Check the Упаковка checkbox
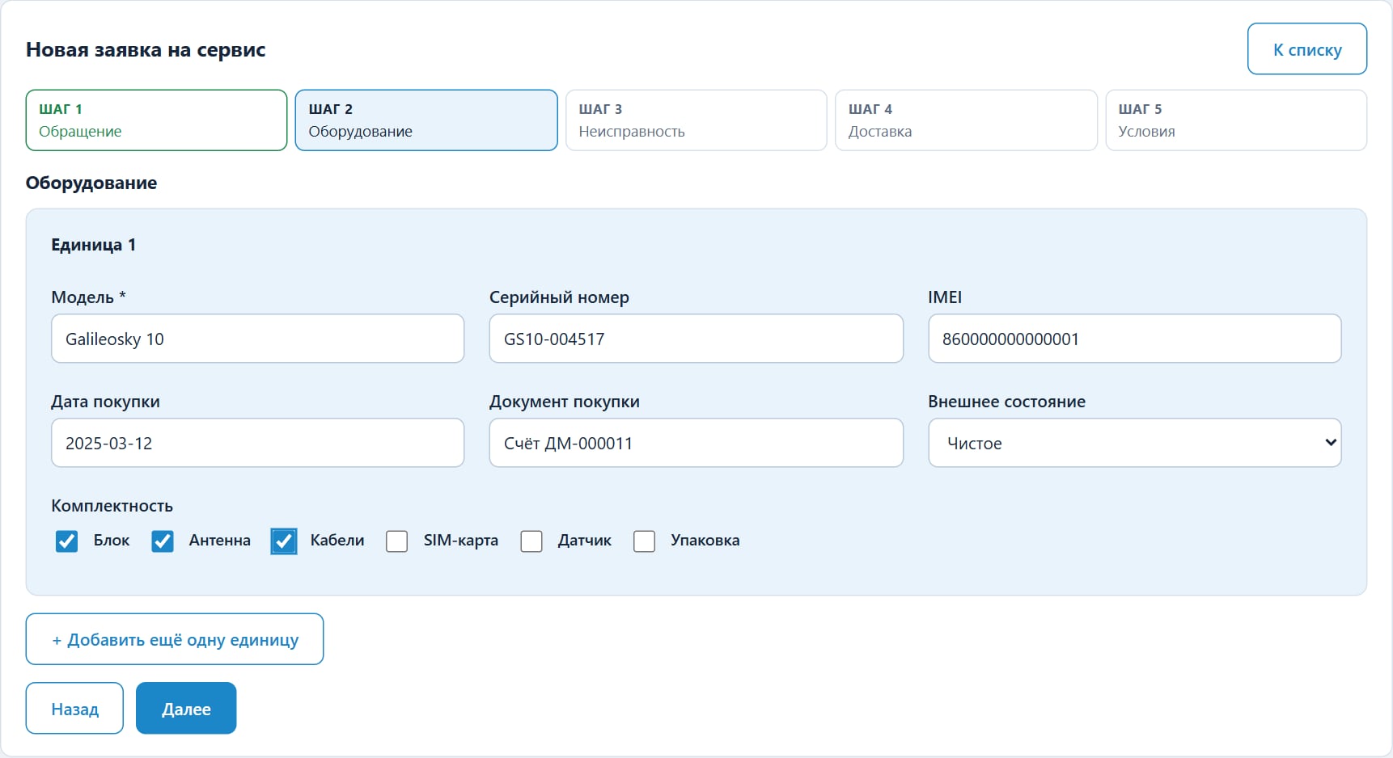This screenshot has height=758, width=1393. click(x=645, y=541)
